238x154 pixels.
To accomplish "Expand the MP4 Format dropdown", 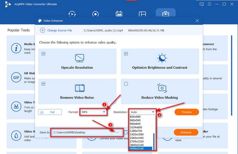I will [x=93, y=112].
